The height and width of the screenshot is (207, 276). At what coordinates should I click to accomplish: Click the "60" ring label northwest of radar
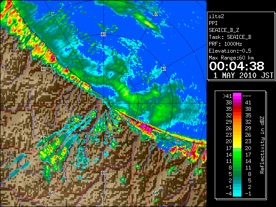[52, 14]
